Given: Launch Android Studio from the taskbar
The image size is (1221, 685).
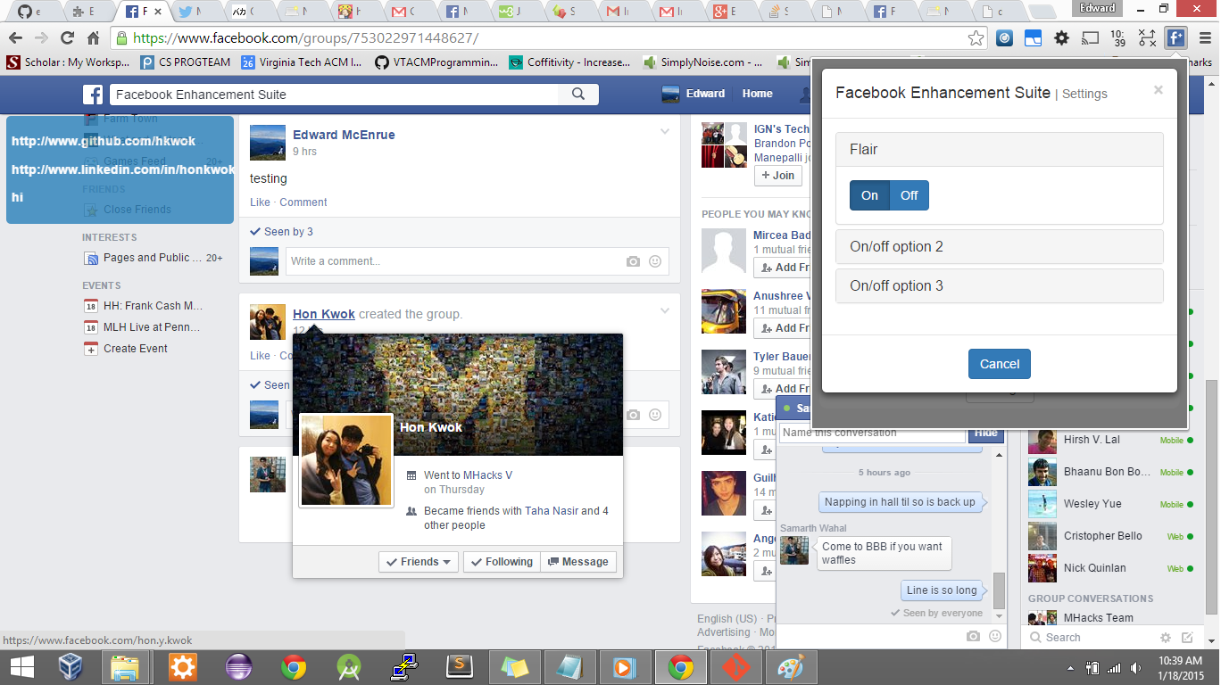Looking at the screenshot, I should [x=349, y=667].
